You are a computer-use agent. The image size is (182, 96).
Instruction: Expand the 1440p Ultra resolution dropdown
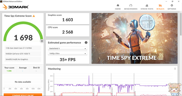tap(68, 53)
